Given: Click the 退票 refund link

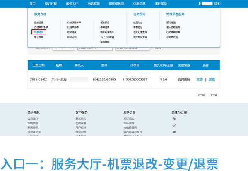Looking at the screenshot, I should click(x=212, y=79).
